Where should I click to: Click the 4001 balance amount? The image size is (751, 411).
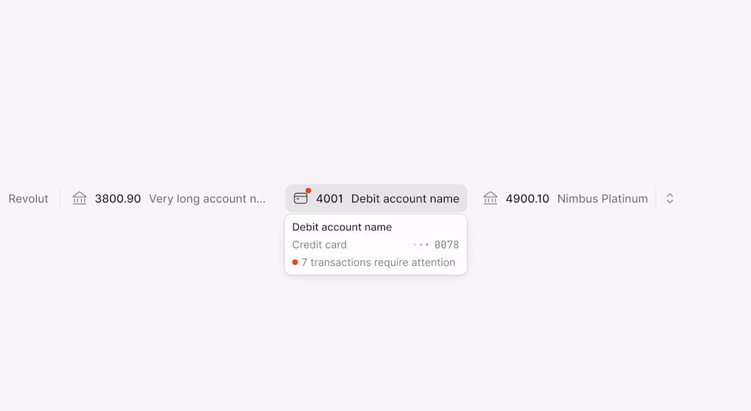tap(329, 199)
